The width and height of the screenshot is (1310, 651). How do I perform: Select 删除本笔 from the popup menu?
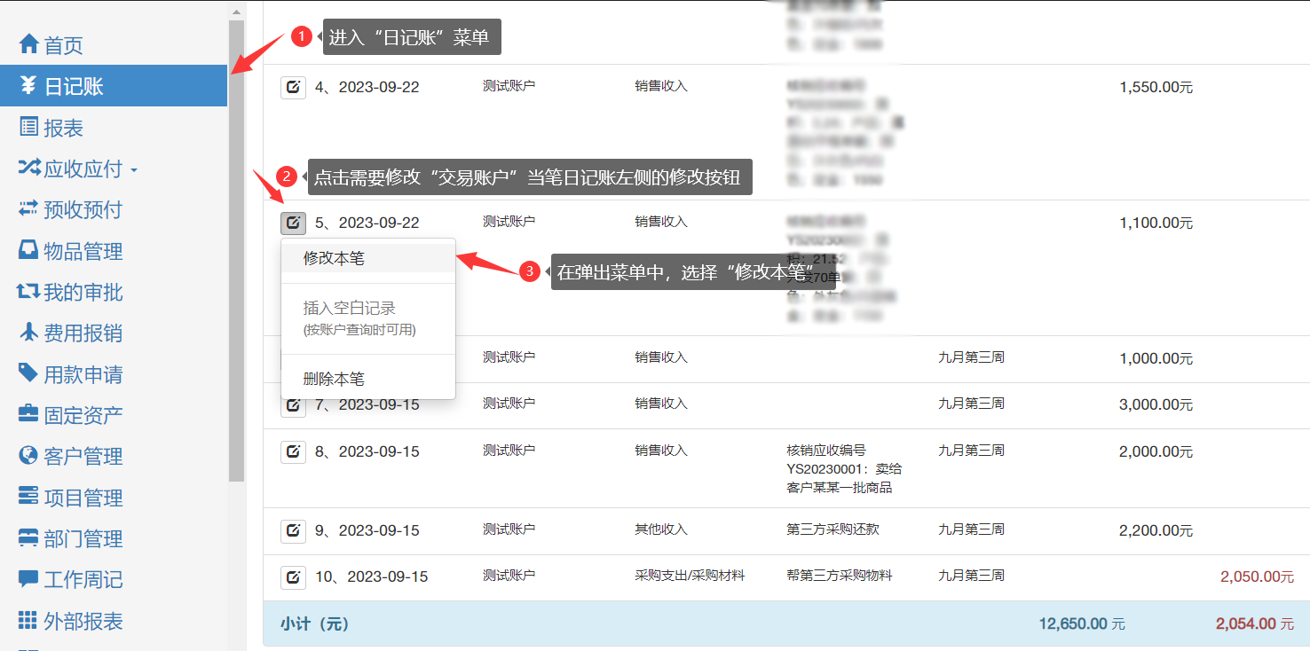pos(334,379)
